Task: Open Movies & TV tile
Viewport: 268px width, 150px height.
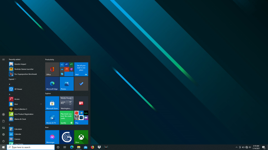Action: [52, 118]
